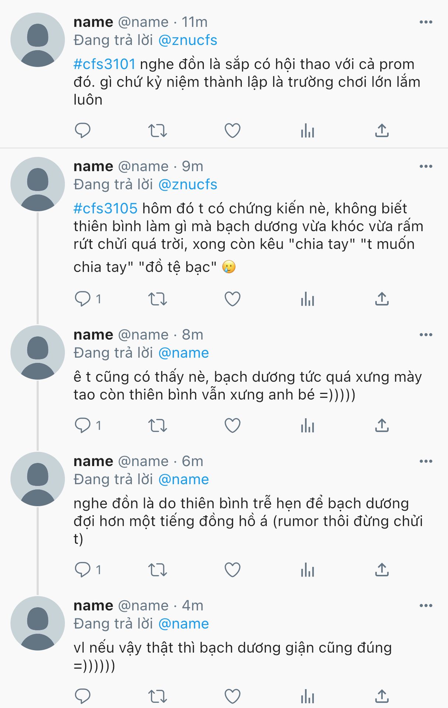Share the 4m reply tweet
This screenshot has width=448, height=708.
click(382, 697)
